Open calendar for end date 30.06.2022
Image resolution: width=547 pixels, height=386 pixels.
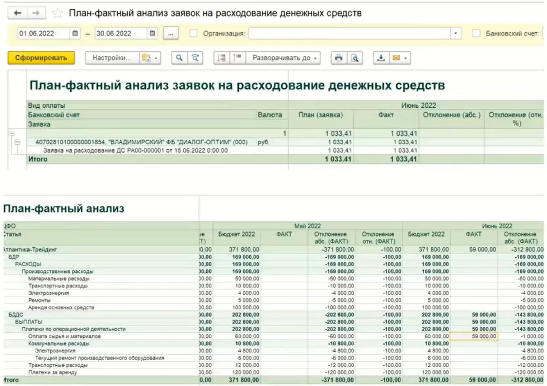(152, 34)
